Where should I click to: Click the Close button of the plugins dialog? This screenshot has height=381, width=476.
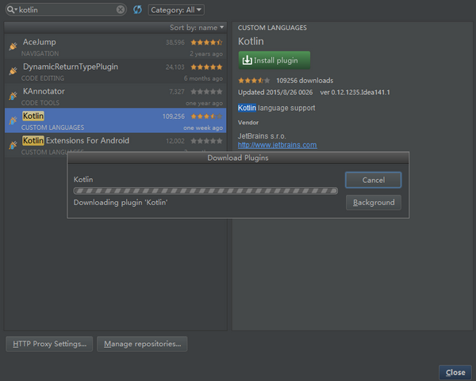pos(455,372)
